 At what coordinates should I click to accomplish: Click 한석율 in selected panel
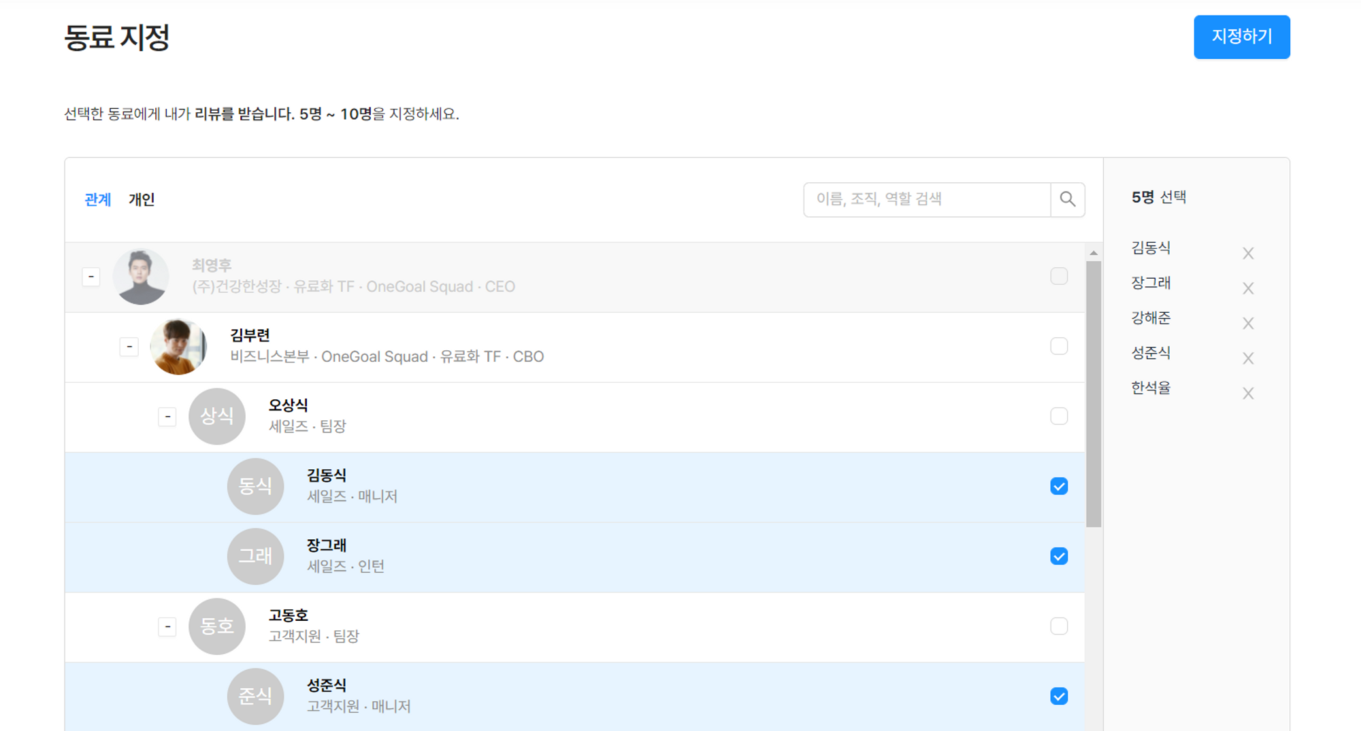pos(1151,388)
